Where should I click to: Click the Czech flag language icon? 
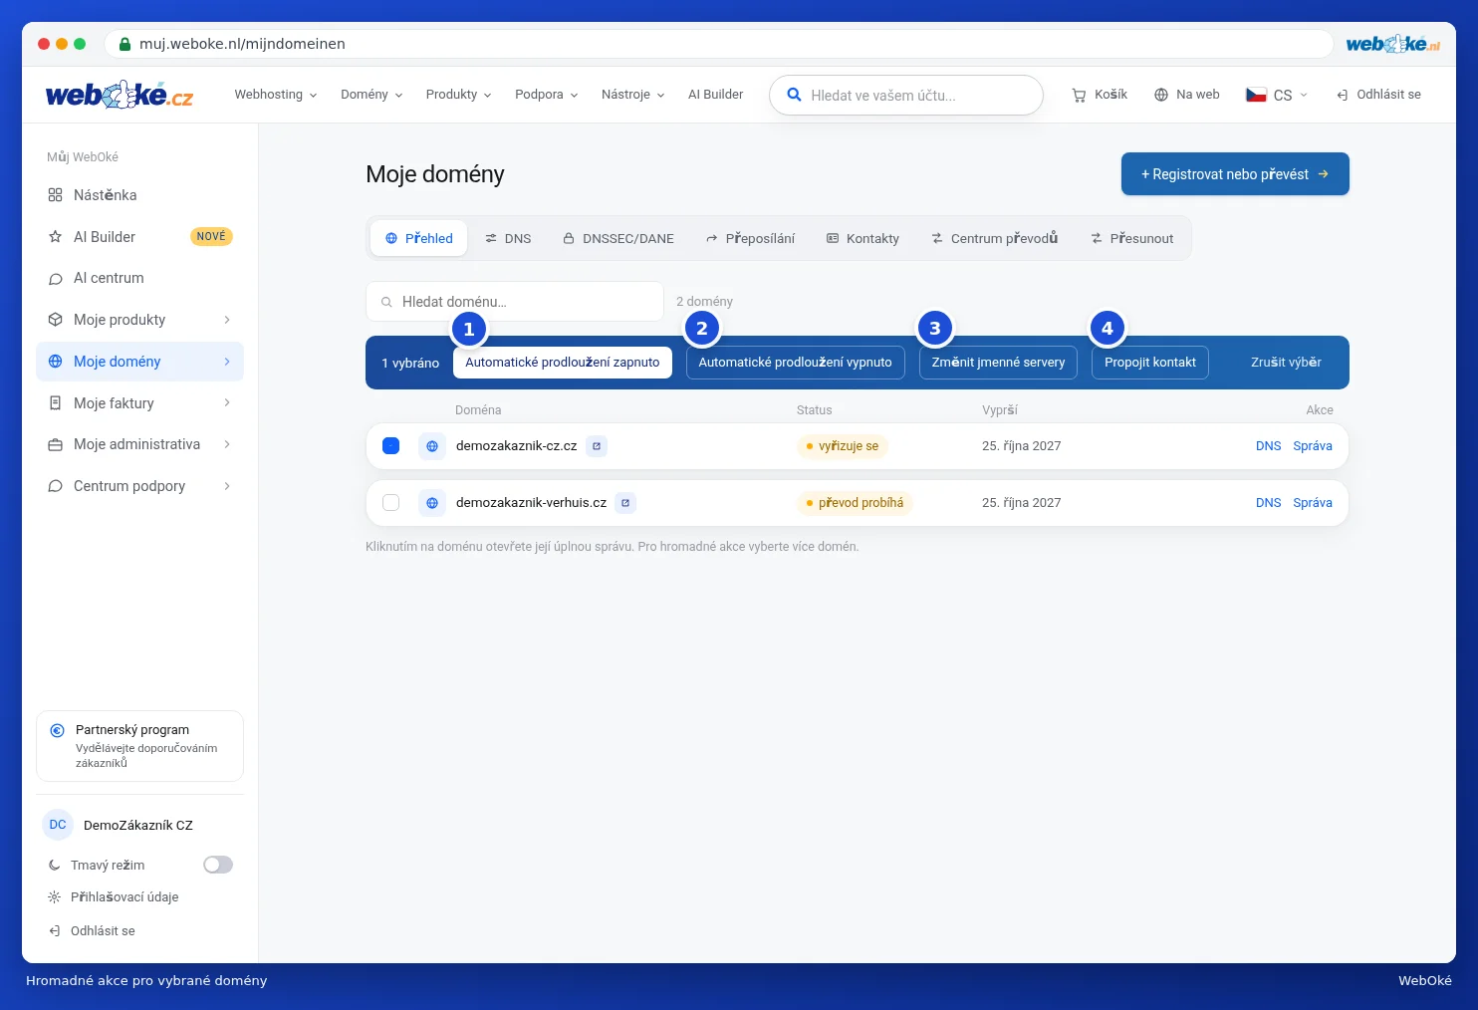point(1256,95)
